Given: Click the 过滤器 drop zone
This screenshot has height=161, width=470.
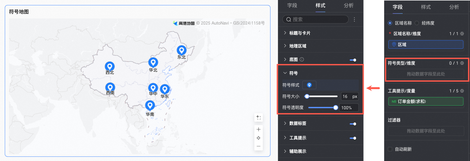Looking at the screenshot, I should 426,131.
